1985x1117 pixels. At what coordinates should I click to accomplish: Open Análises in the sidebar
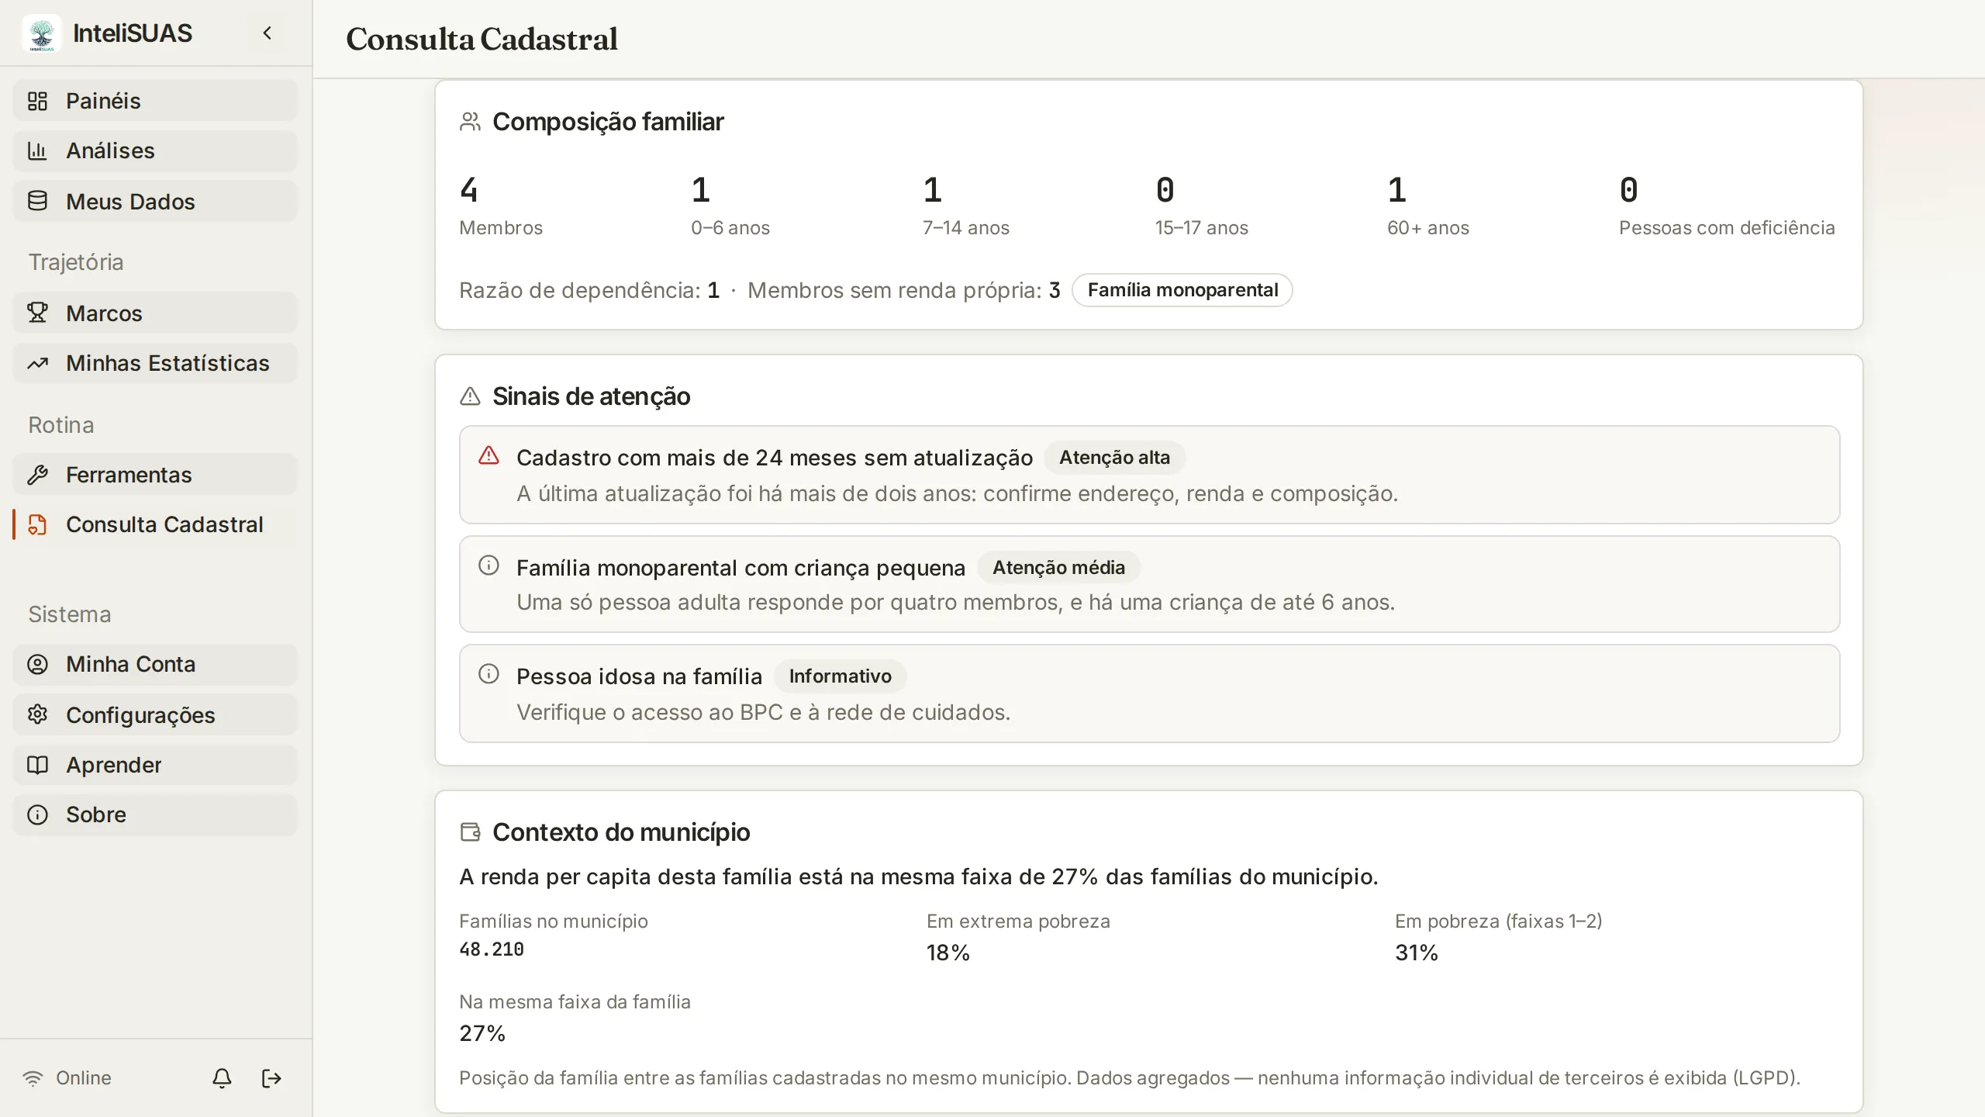click(155, 150)
